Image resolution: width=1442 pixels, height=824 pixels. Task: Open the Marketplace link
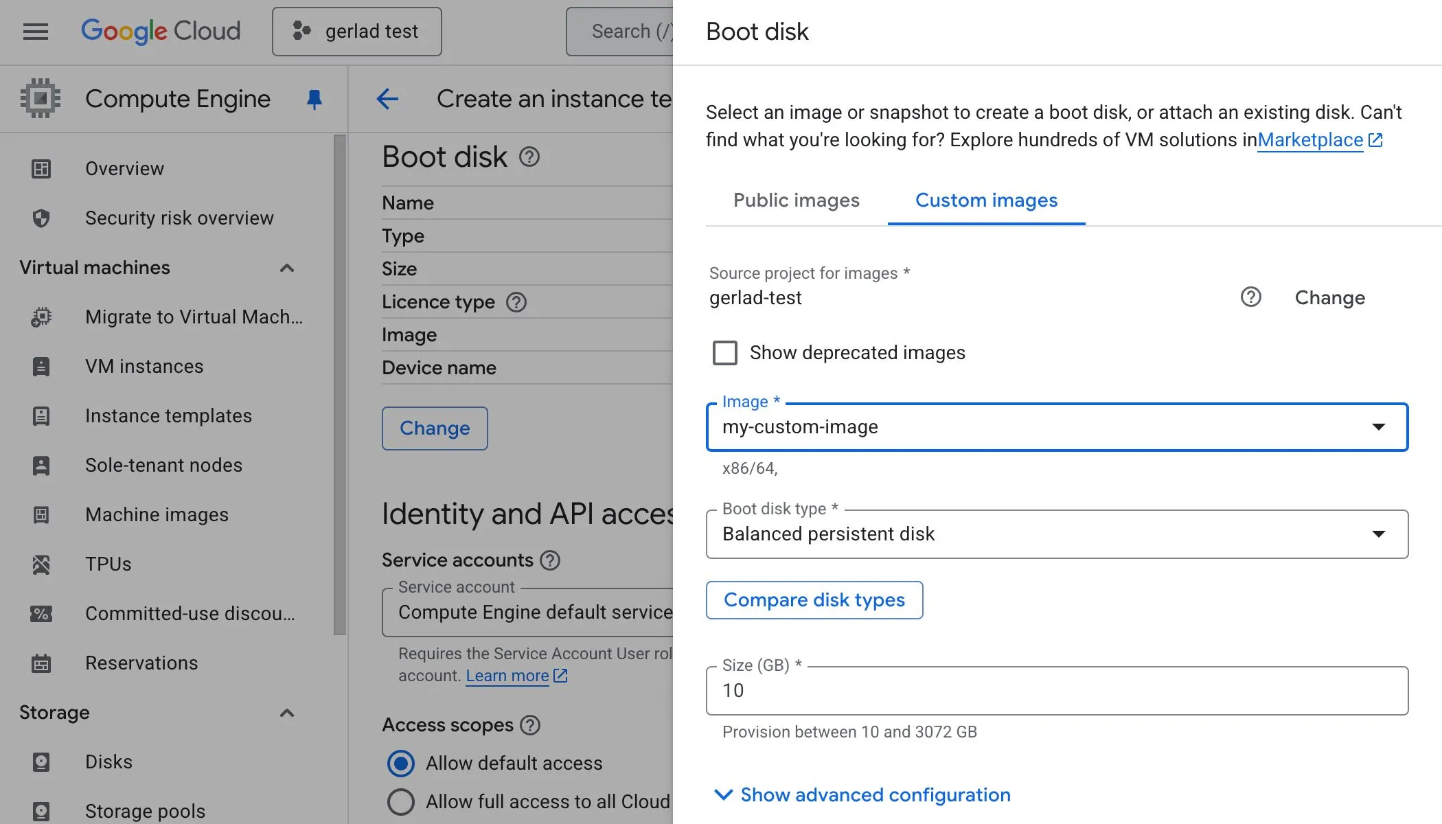pyautogui.click(x=1310, y=140)
